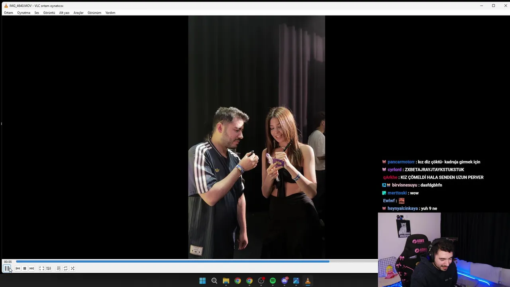Open Spotify from the taskbar
Screen dimensions: 510x287
(273, 281)
